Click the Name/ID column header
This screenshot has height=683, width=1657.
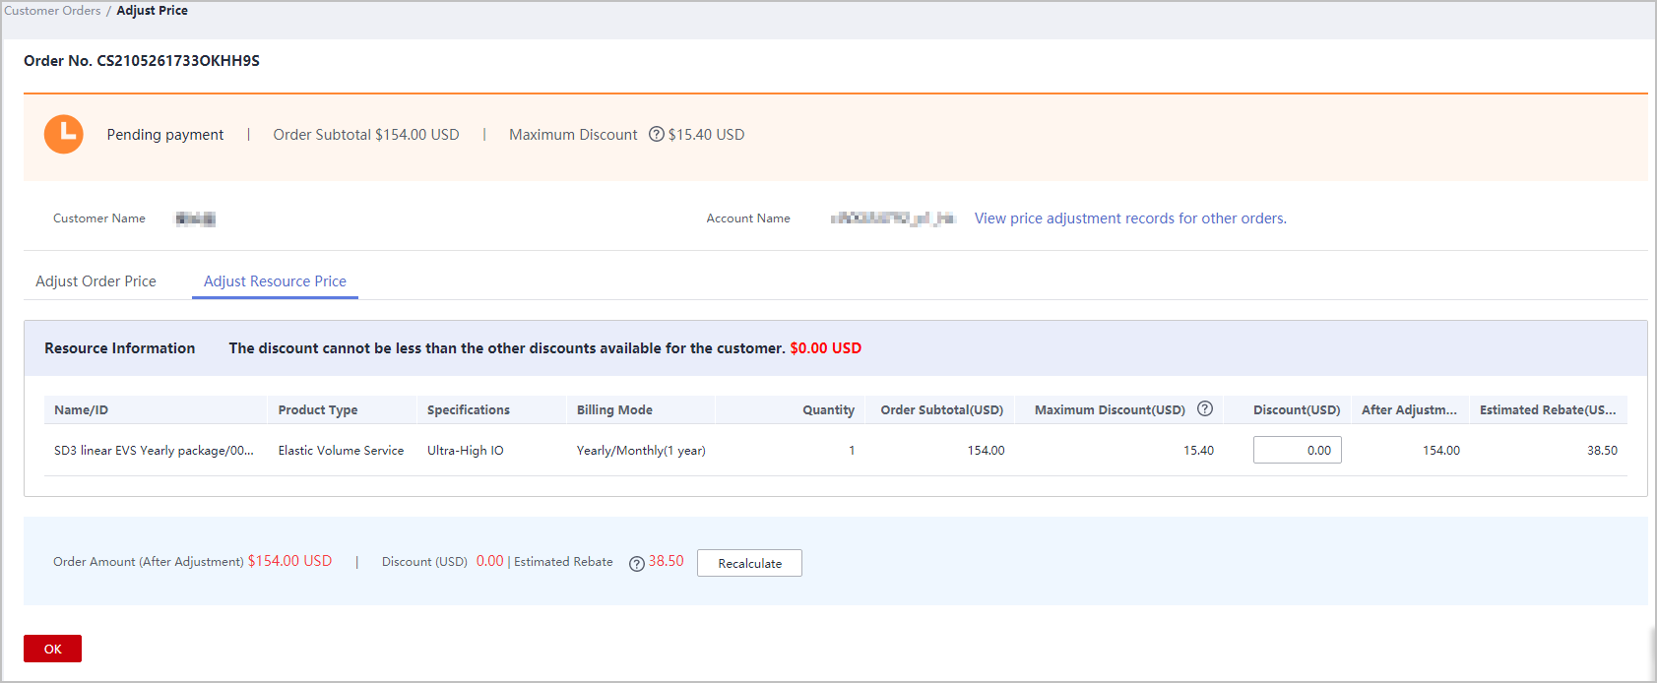tap(81, 409)
